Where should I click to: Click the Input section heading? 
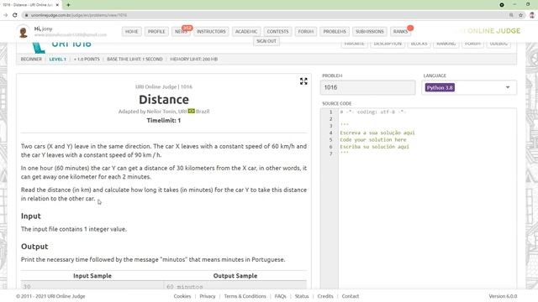(31, 216)
